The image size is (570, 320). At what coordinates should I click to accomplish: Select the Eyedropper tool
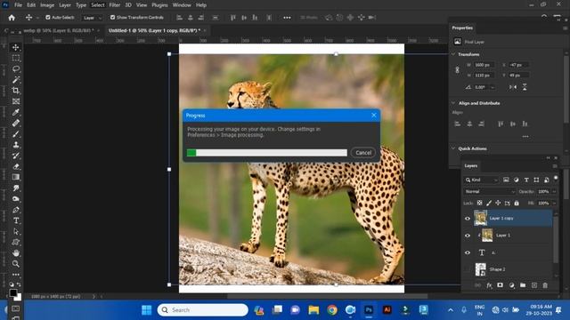pos(16,112)
